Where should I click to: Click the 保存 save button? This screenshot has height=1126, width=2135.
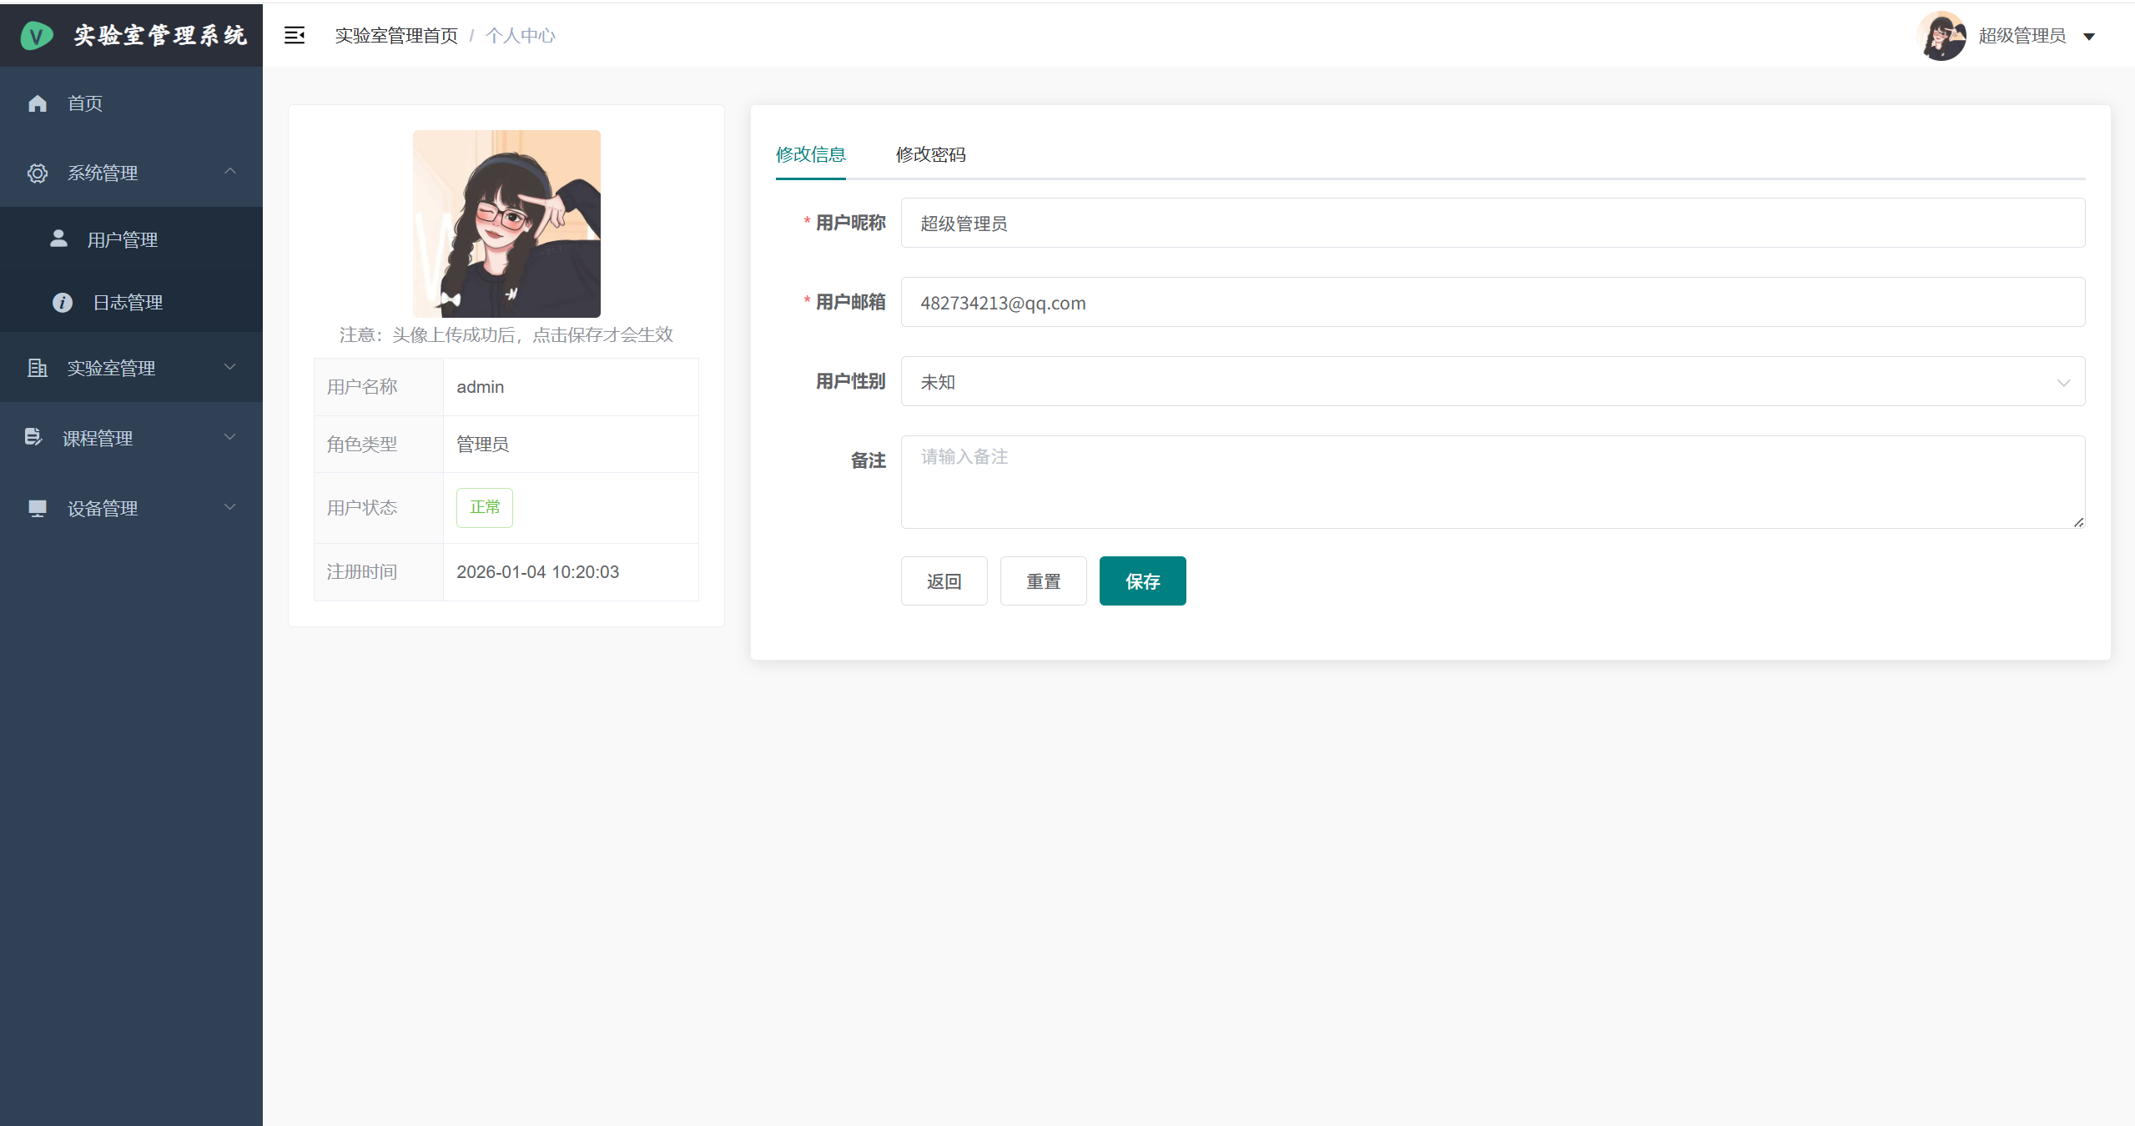coord(1141,581)
